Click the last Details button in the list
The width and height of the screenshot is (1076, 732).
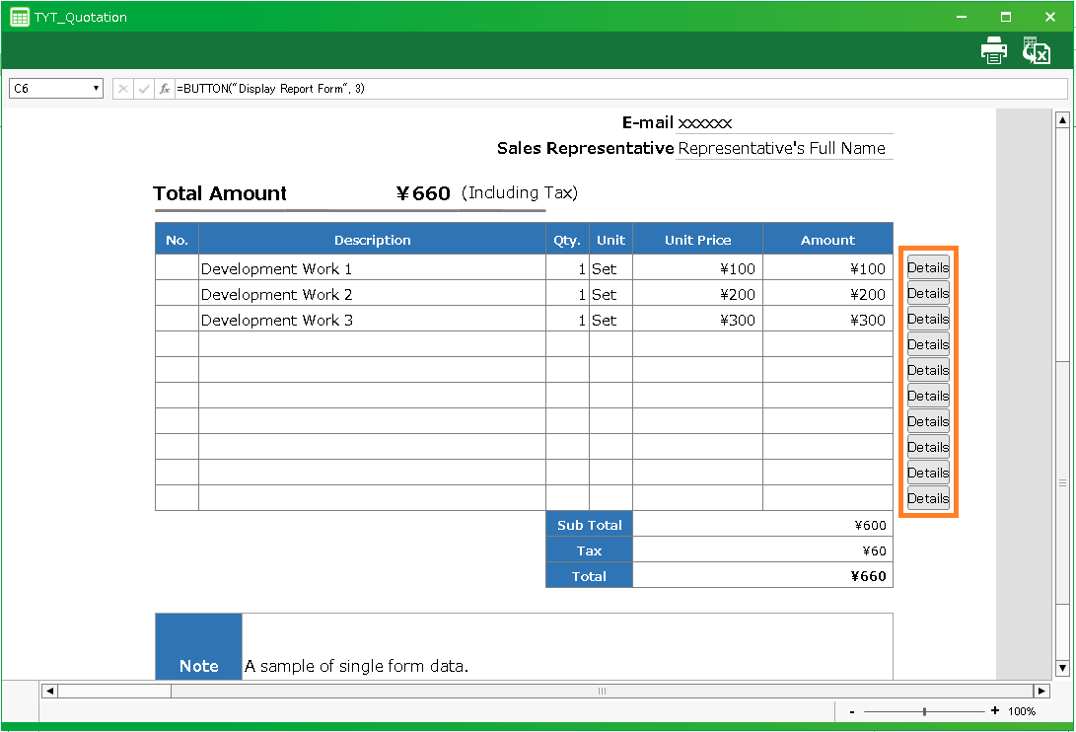(928, 498)
